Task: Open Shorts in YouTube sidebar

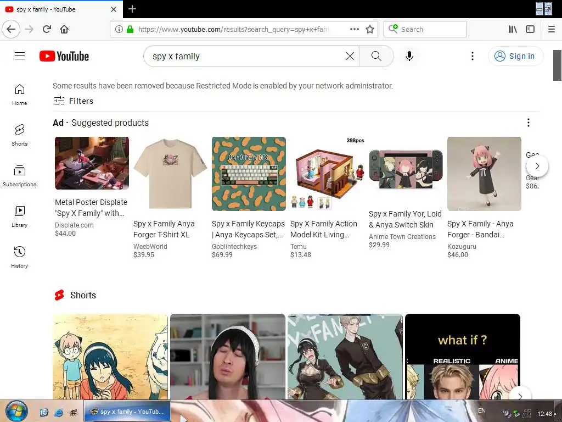Action: coord(19,135)
